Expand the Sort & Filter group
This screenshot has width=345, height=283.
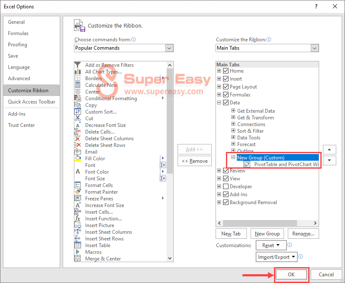tap(233, 131)
